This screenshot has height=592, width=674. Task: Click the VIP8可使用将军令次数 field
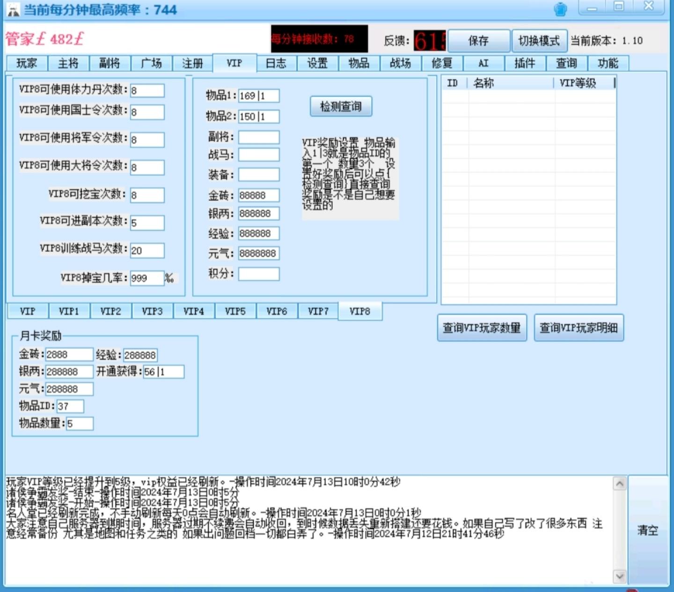(x=147, y=140)
